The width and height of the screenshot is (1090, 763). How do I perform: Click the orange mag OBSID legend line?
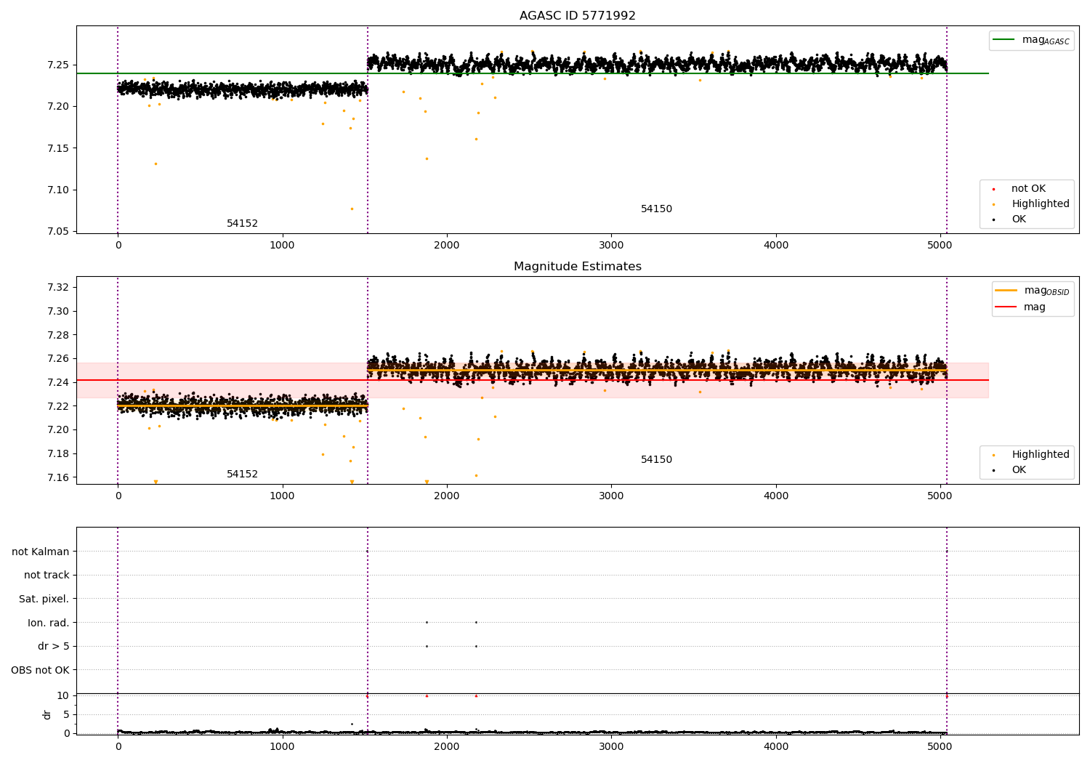pyautogui.click(x=1006, y=290)
